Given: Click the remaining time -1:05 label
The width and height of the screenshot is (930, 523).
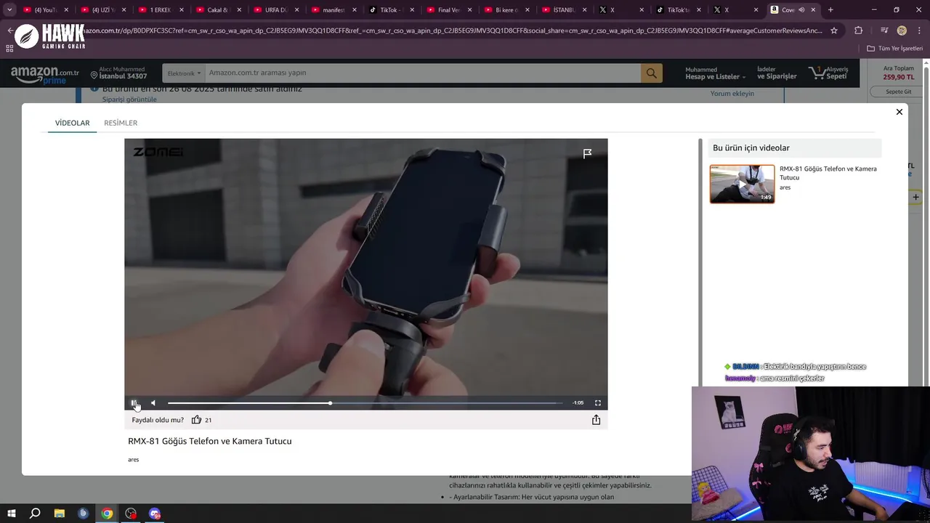Looking at the screenshot, I should click(x=578, y=403).
